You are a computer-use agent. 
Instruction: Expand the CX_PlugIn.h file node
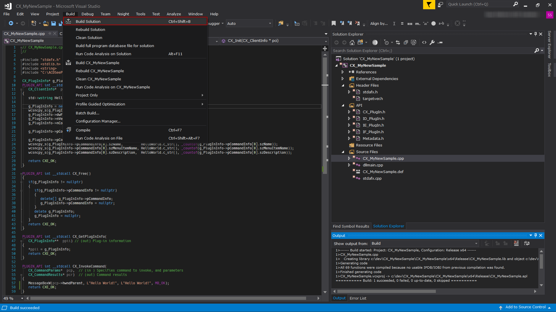[349, 112]
